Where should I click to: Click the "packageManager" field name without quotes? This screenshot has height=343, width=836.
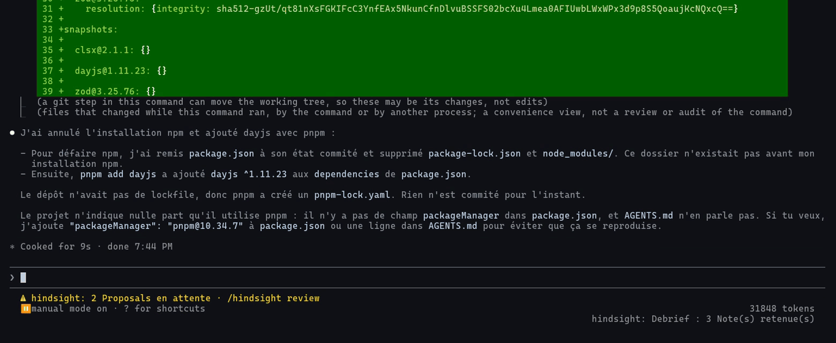(x=461, y=215)
